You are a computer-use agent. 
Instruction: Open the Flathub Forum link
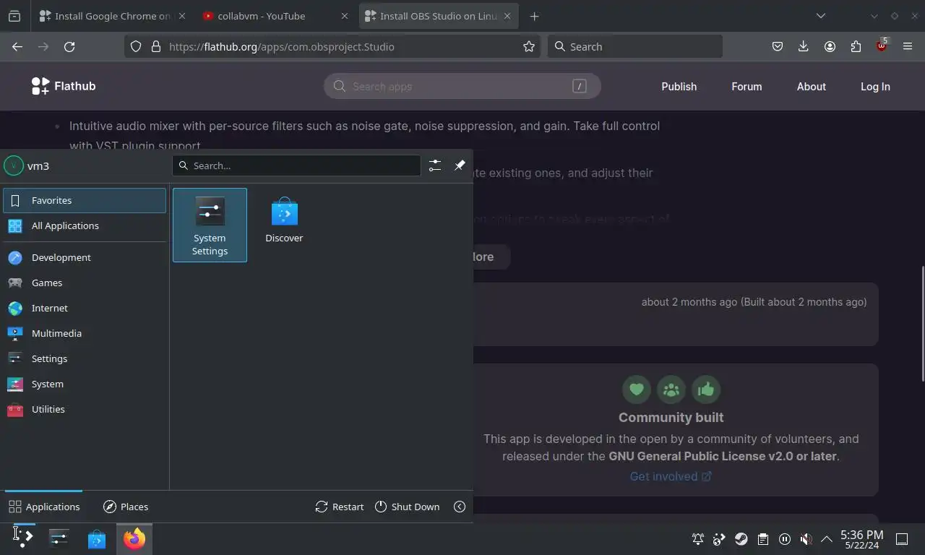coord(747,86)
